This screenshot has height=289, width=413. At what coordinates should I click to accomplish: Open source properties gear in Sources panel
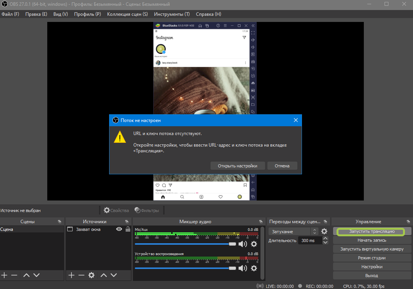coord(91,275)
